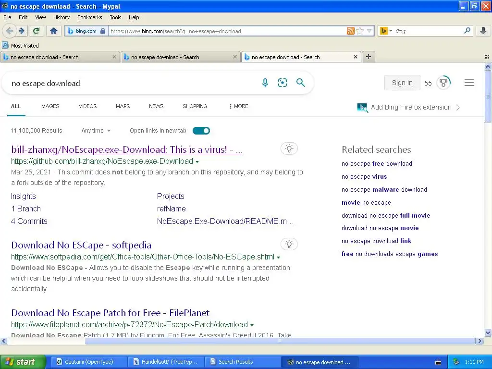492x369 pixels.
Task: Expand the Add Bing Firefox extension chevron
Action: [x=458, y=107]
